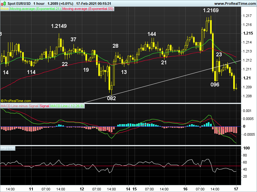Click the MACD Line minus Signal legend
This screenshot has width=257, height=192.
pyautogui.click(x=19, y=106)
